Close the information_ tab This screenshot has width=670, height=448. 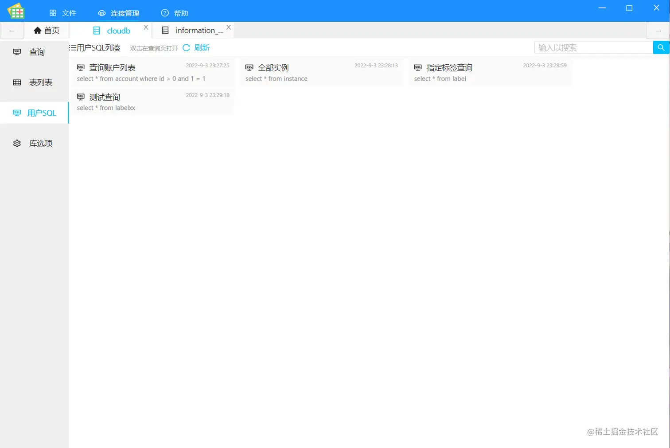click(229, 27)
